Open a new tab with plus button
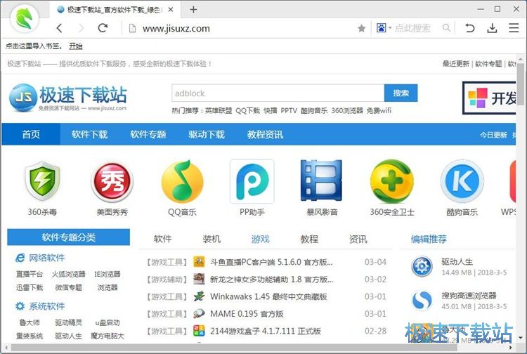Viewport: 527px width, 354px height. pos(193,9)
